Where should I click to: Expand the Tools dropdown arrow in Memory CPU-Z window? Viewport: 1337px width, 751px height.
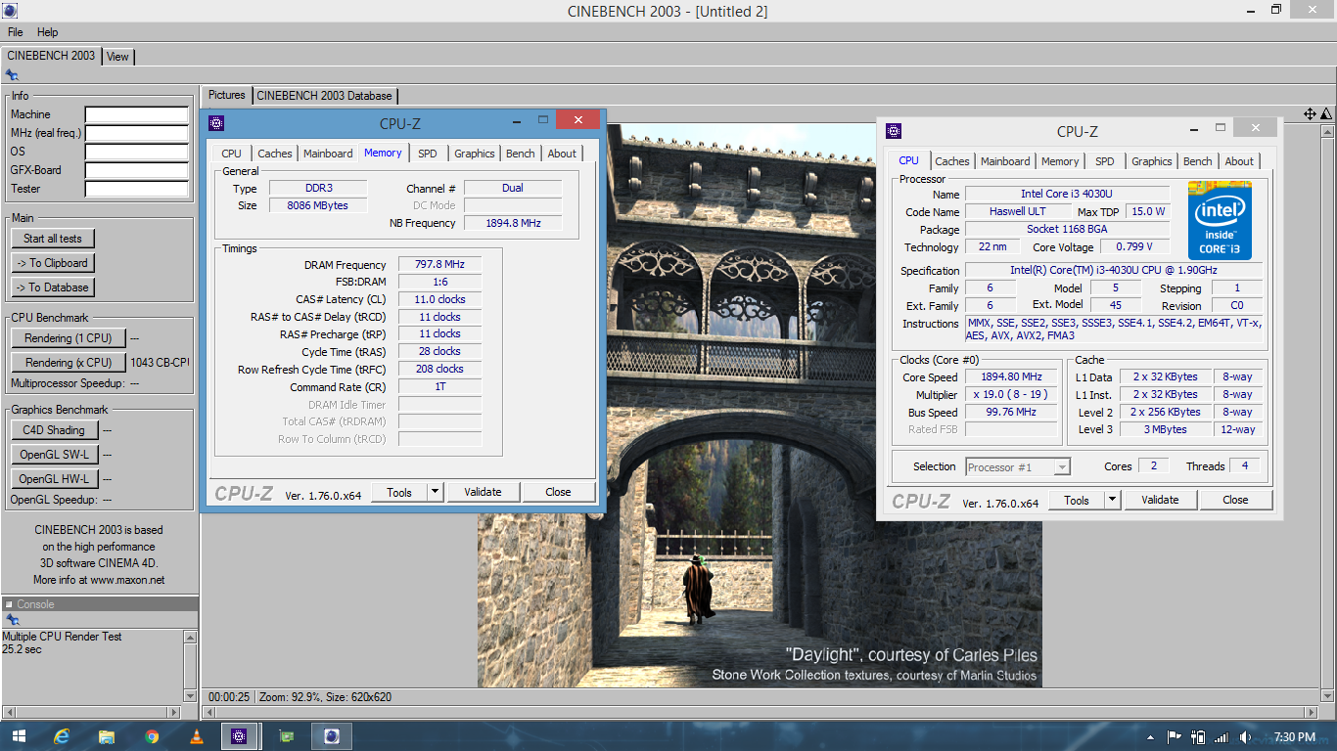(436, 492)
